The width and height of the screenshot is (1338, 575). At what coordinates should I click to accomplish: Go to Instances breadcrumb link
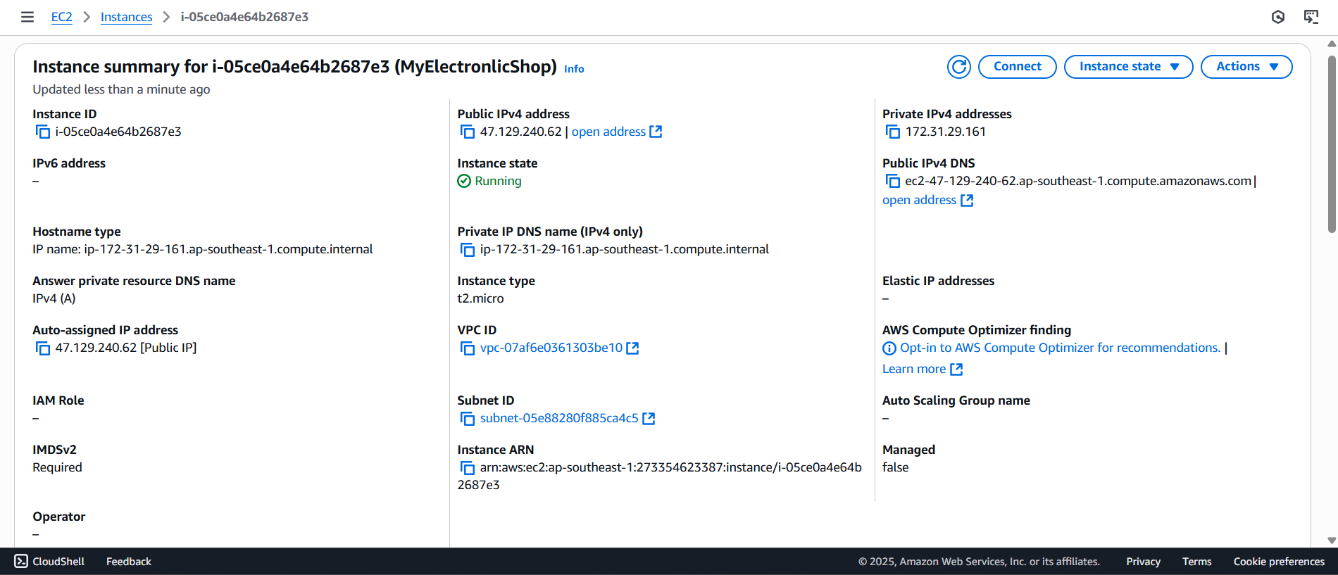pyautogui.click(x=126, y=17)
